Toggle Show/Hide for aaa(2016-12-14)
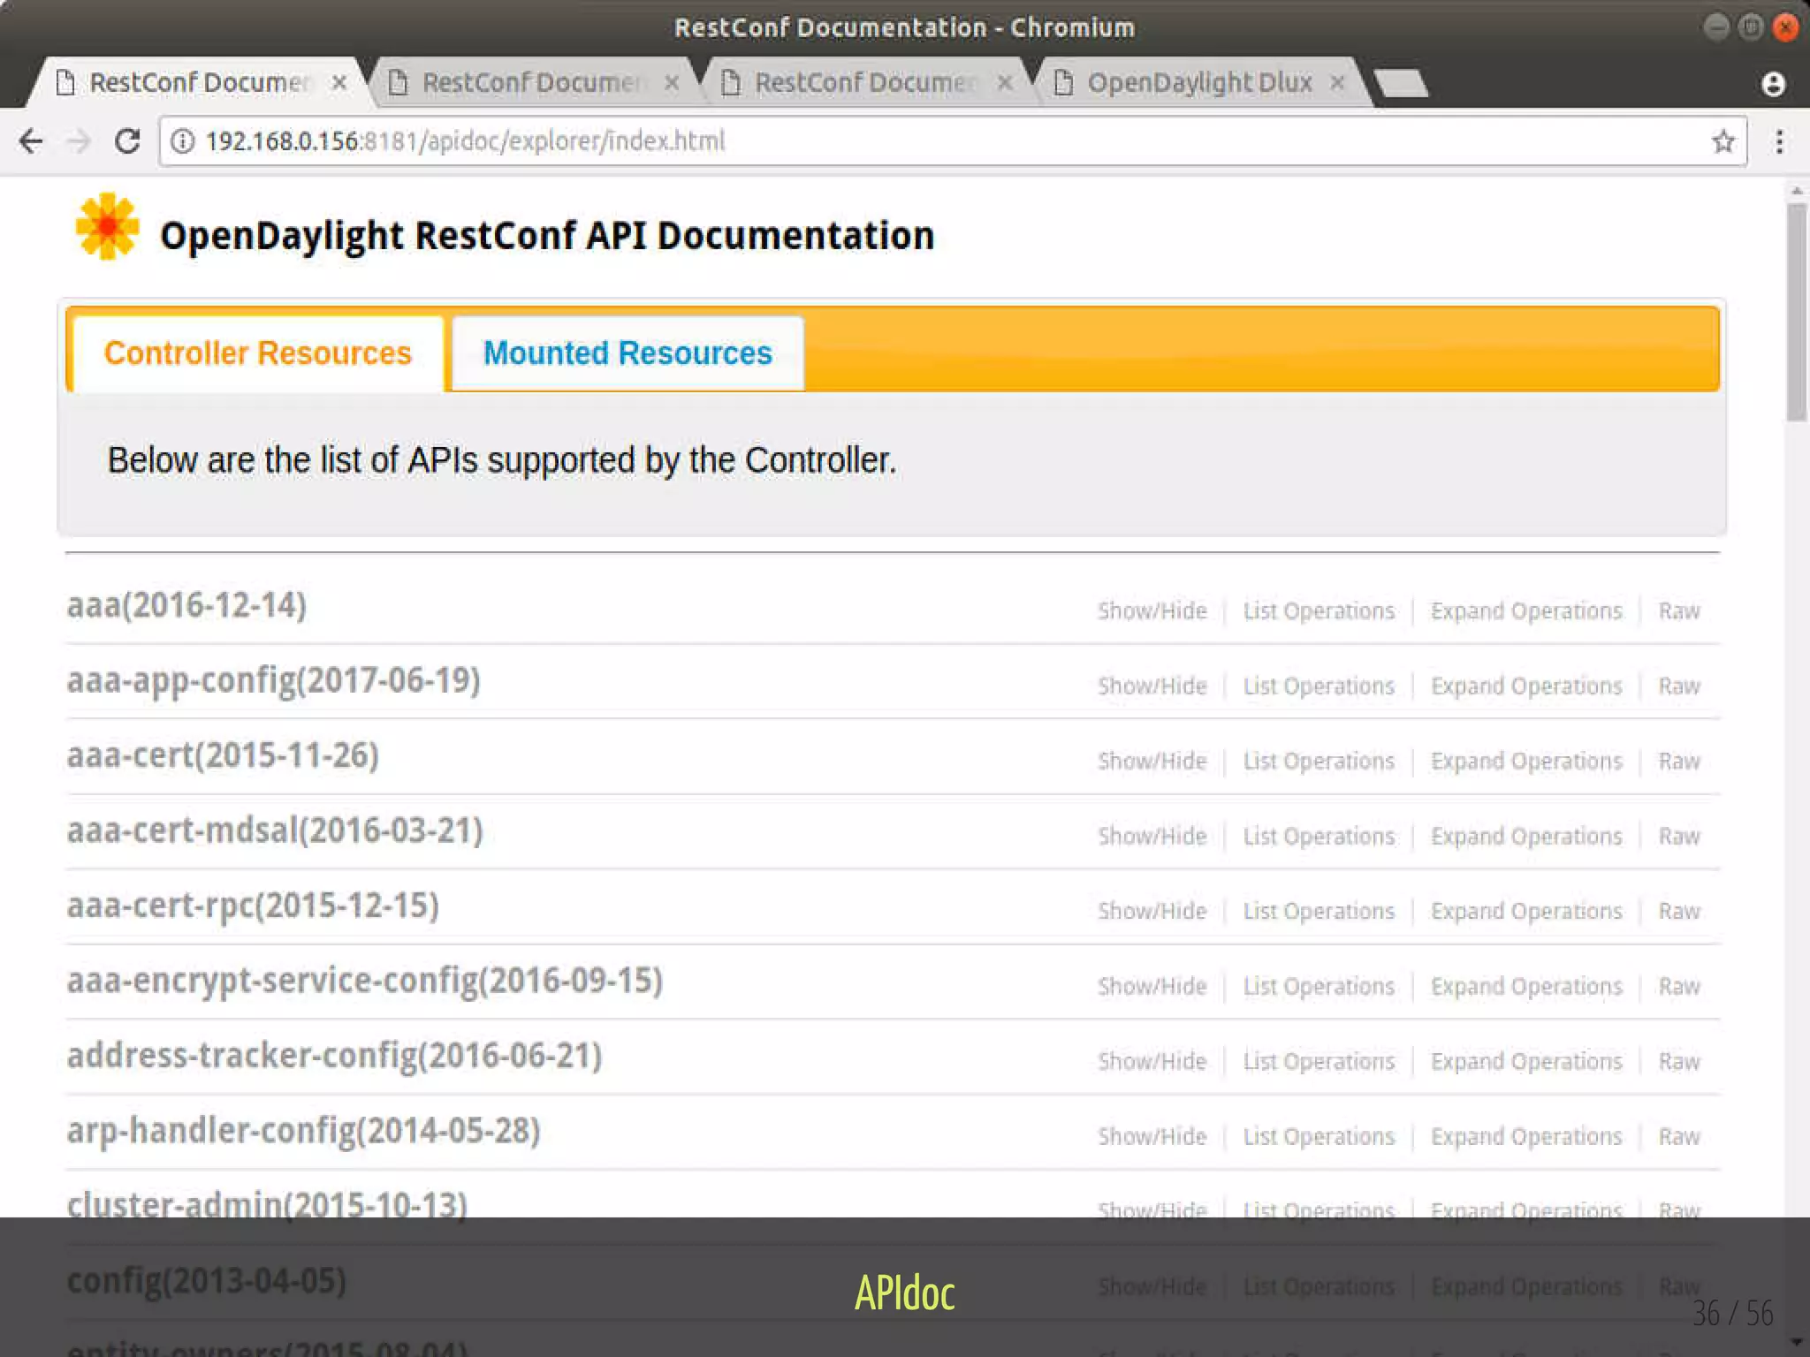The image size is (1810, 1357). pos(1152,611)
